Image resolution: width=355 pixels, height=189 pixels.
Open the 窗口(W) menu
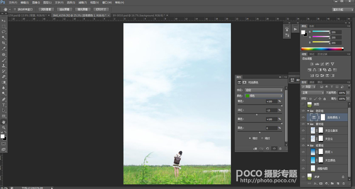coord(107,3)
